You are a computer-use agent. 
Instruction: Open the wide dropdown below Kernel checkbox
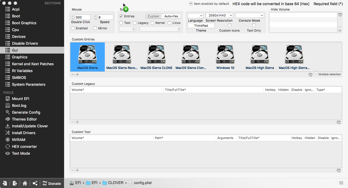[x=160, y=29]
